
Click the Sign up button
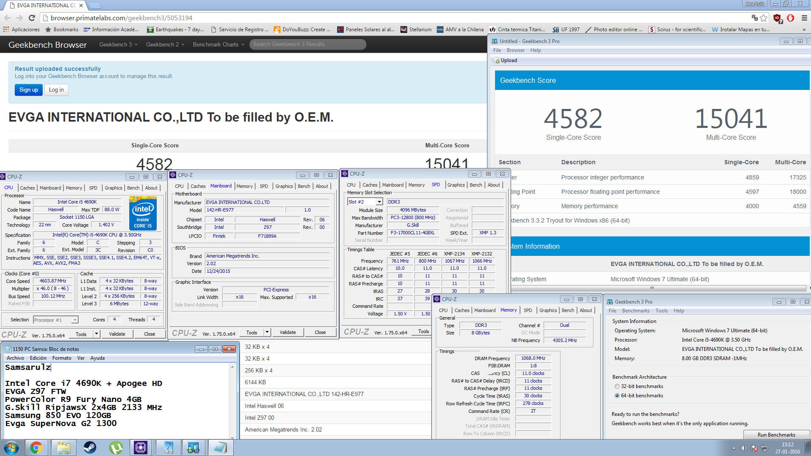coord(29,90)
